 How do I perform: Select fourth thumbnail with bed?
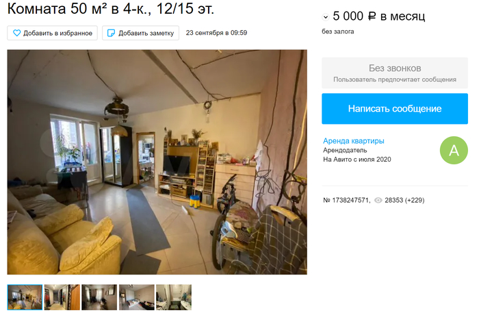pyautogui.click(x=137, y=297)
